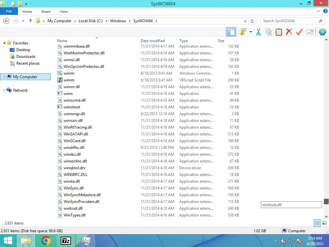Screen dimensions: 329x247
Task: Open 7-Zip from the taskbar
Action: (x=66, y=241)
